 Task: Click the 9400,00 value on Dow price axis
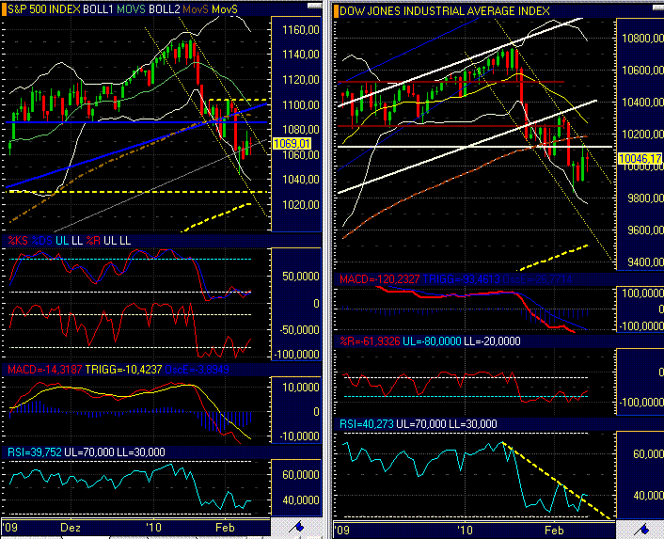click(x=645, y=262)
